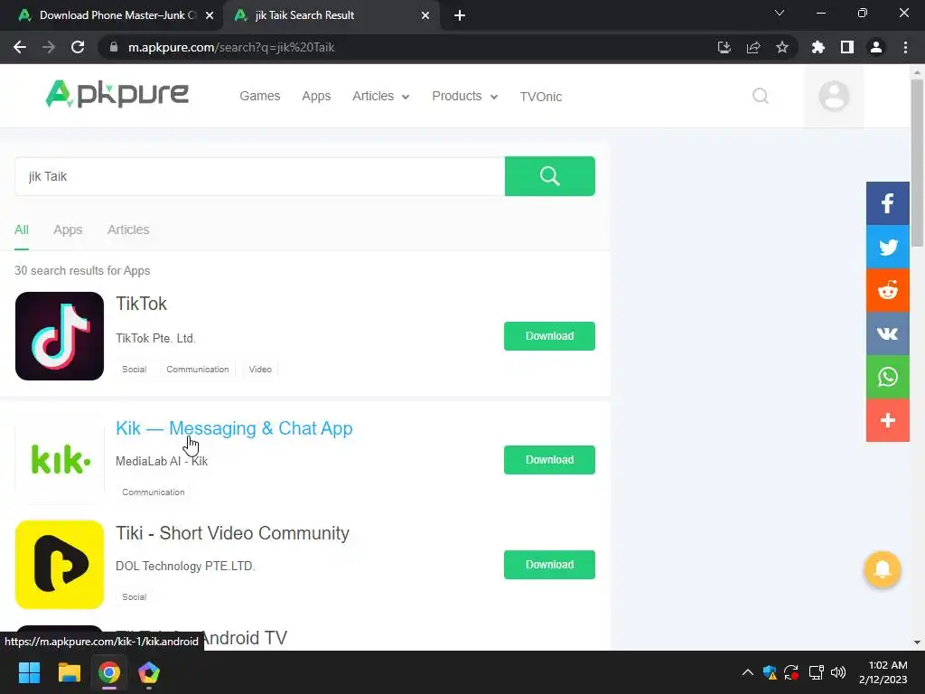Click the orange notification bell

click(882, 569)
